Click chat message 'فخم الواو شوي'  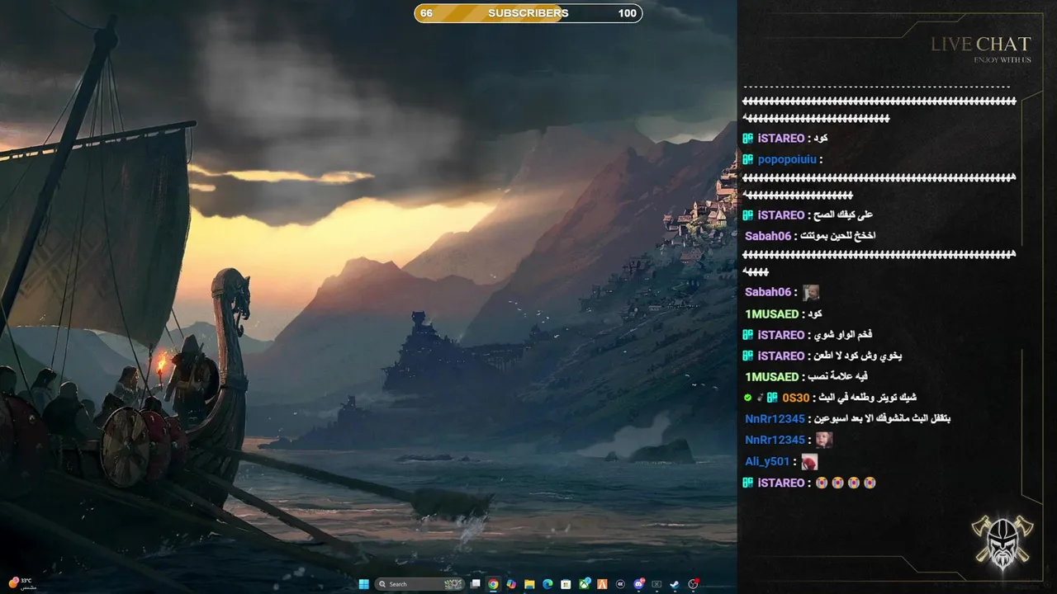click(844, 335)
